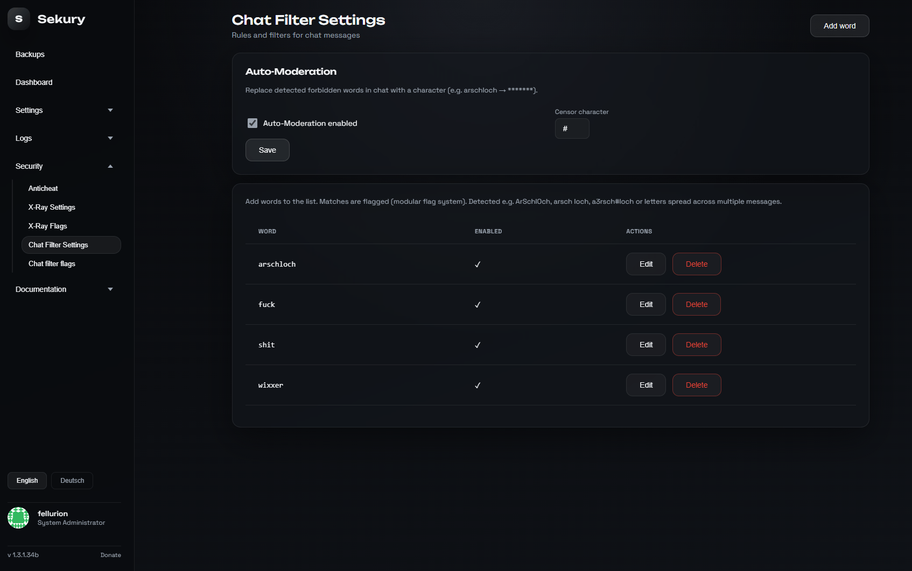The image size is (912, 571).
Task: Go to X-Ray Flags
Action: [48, 226]
